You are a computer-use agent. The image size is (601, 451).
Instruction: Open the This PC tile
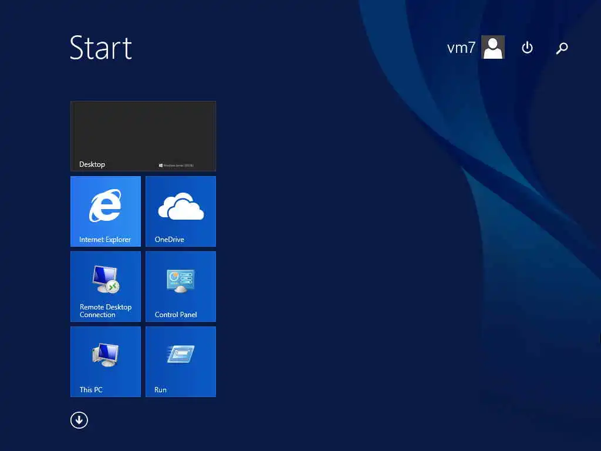pyautogui.click(x=106, y=362)
